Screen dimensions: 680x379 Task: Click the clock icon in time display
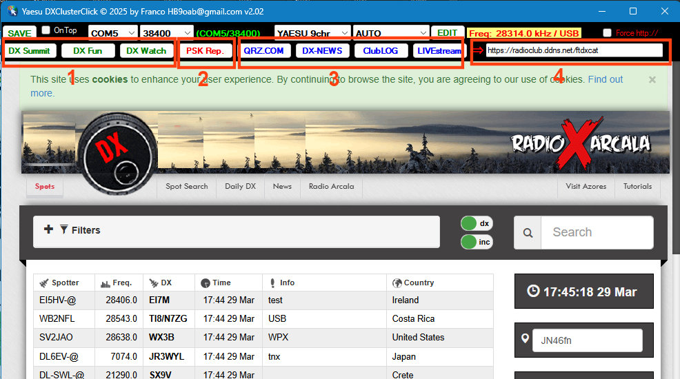533,291
